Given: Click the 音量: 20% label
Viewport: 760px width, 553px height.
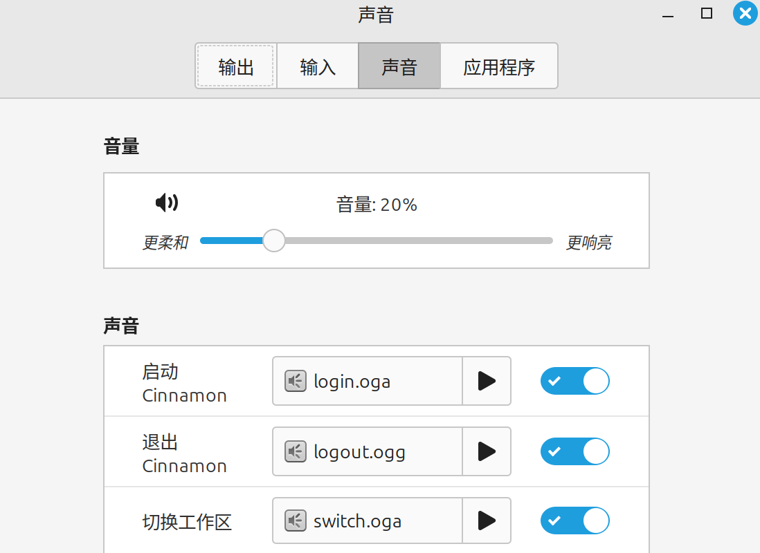Looking at the screenshot, I should point(377,205).
